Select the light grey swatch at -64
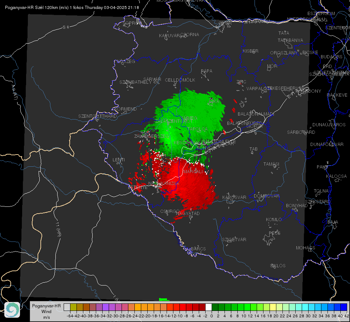This screenshot has height=322, width=350. 67,307
